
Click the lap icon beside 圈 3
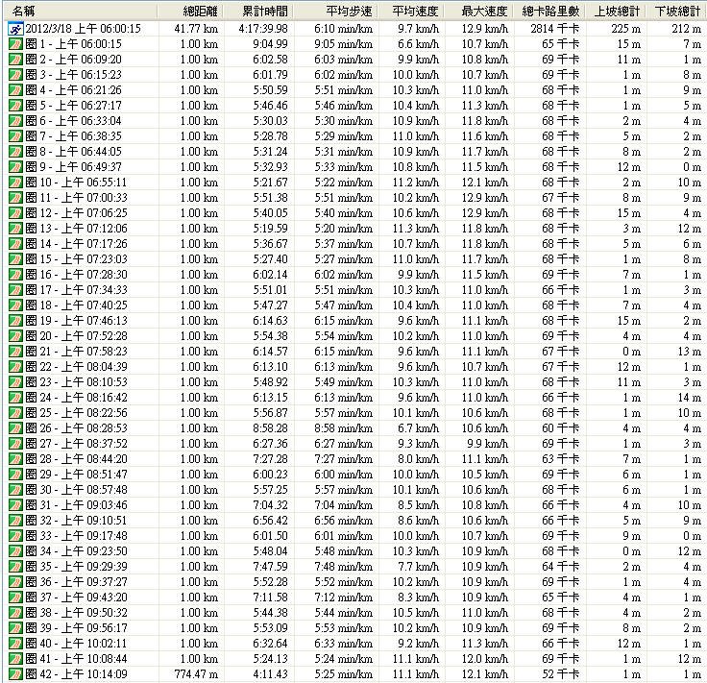pyautogui.click(x=15, y=76)
